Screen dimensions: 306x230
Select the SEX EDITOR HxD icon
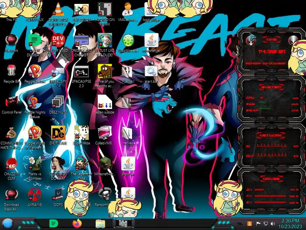pyautogui.click(x=82, y=12)
